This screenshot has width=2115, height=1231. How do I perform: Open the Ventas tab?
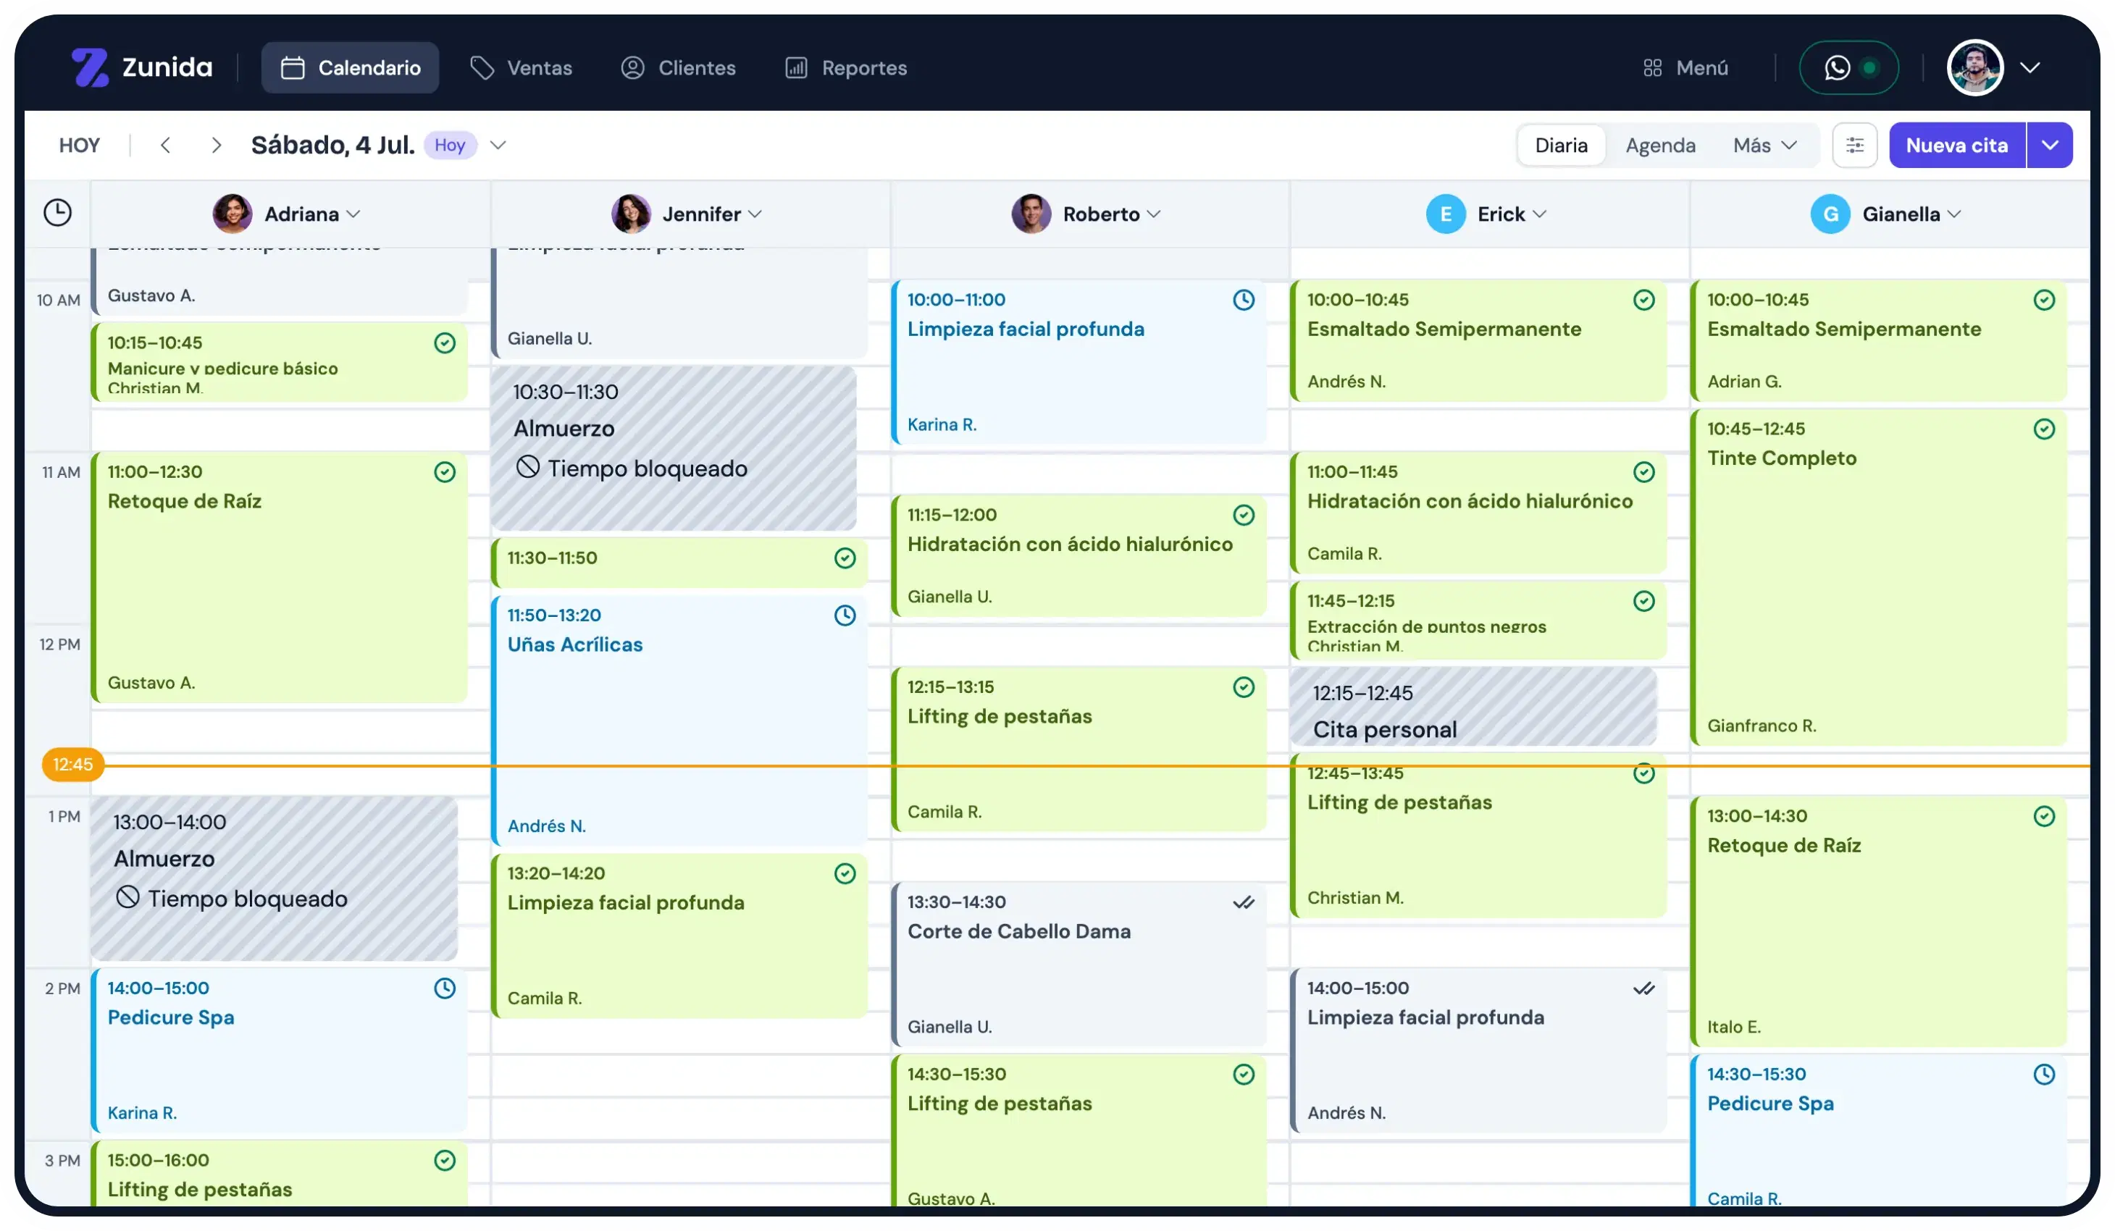tap(520, 67)
